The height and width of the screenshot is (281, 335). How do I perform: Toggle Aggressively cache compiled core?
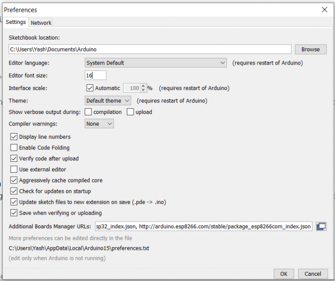click(x=14, y=180)
